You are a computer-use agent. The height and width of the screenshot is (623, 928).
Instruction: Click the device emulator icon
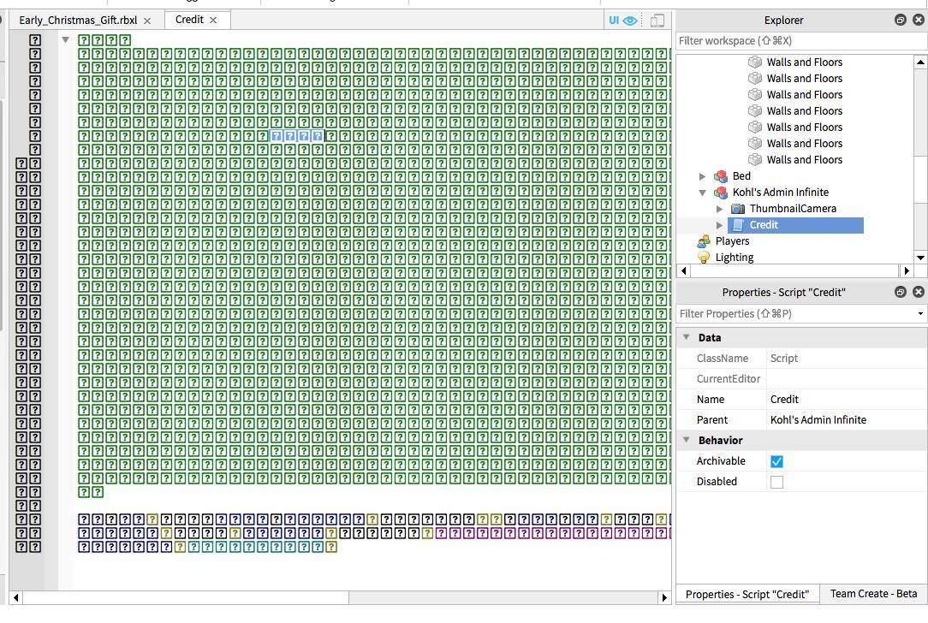point(657,21)
